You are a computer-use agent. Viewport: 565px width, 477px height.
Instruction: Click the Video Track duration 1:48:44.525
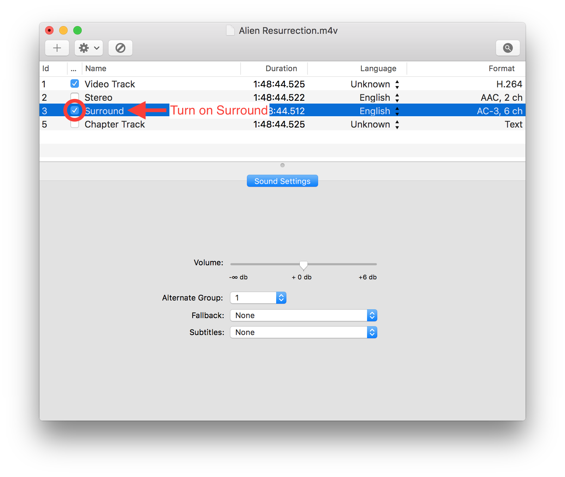tap(279, 84)
